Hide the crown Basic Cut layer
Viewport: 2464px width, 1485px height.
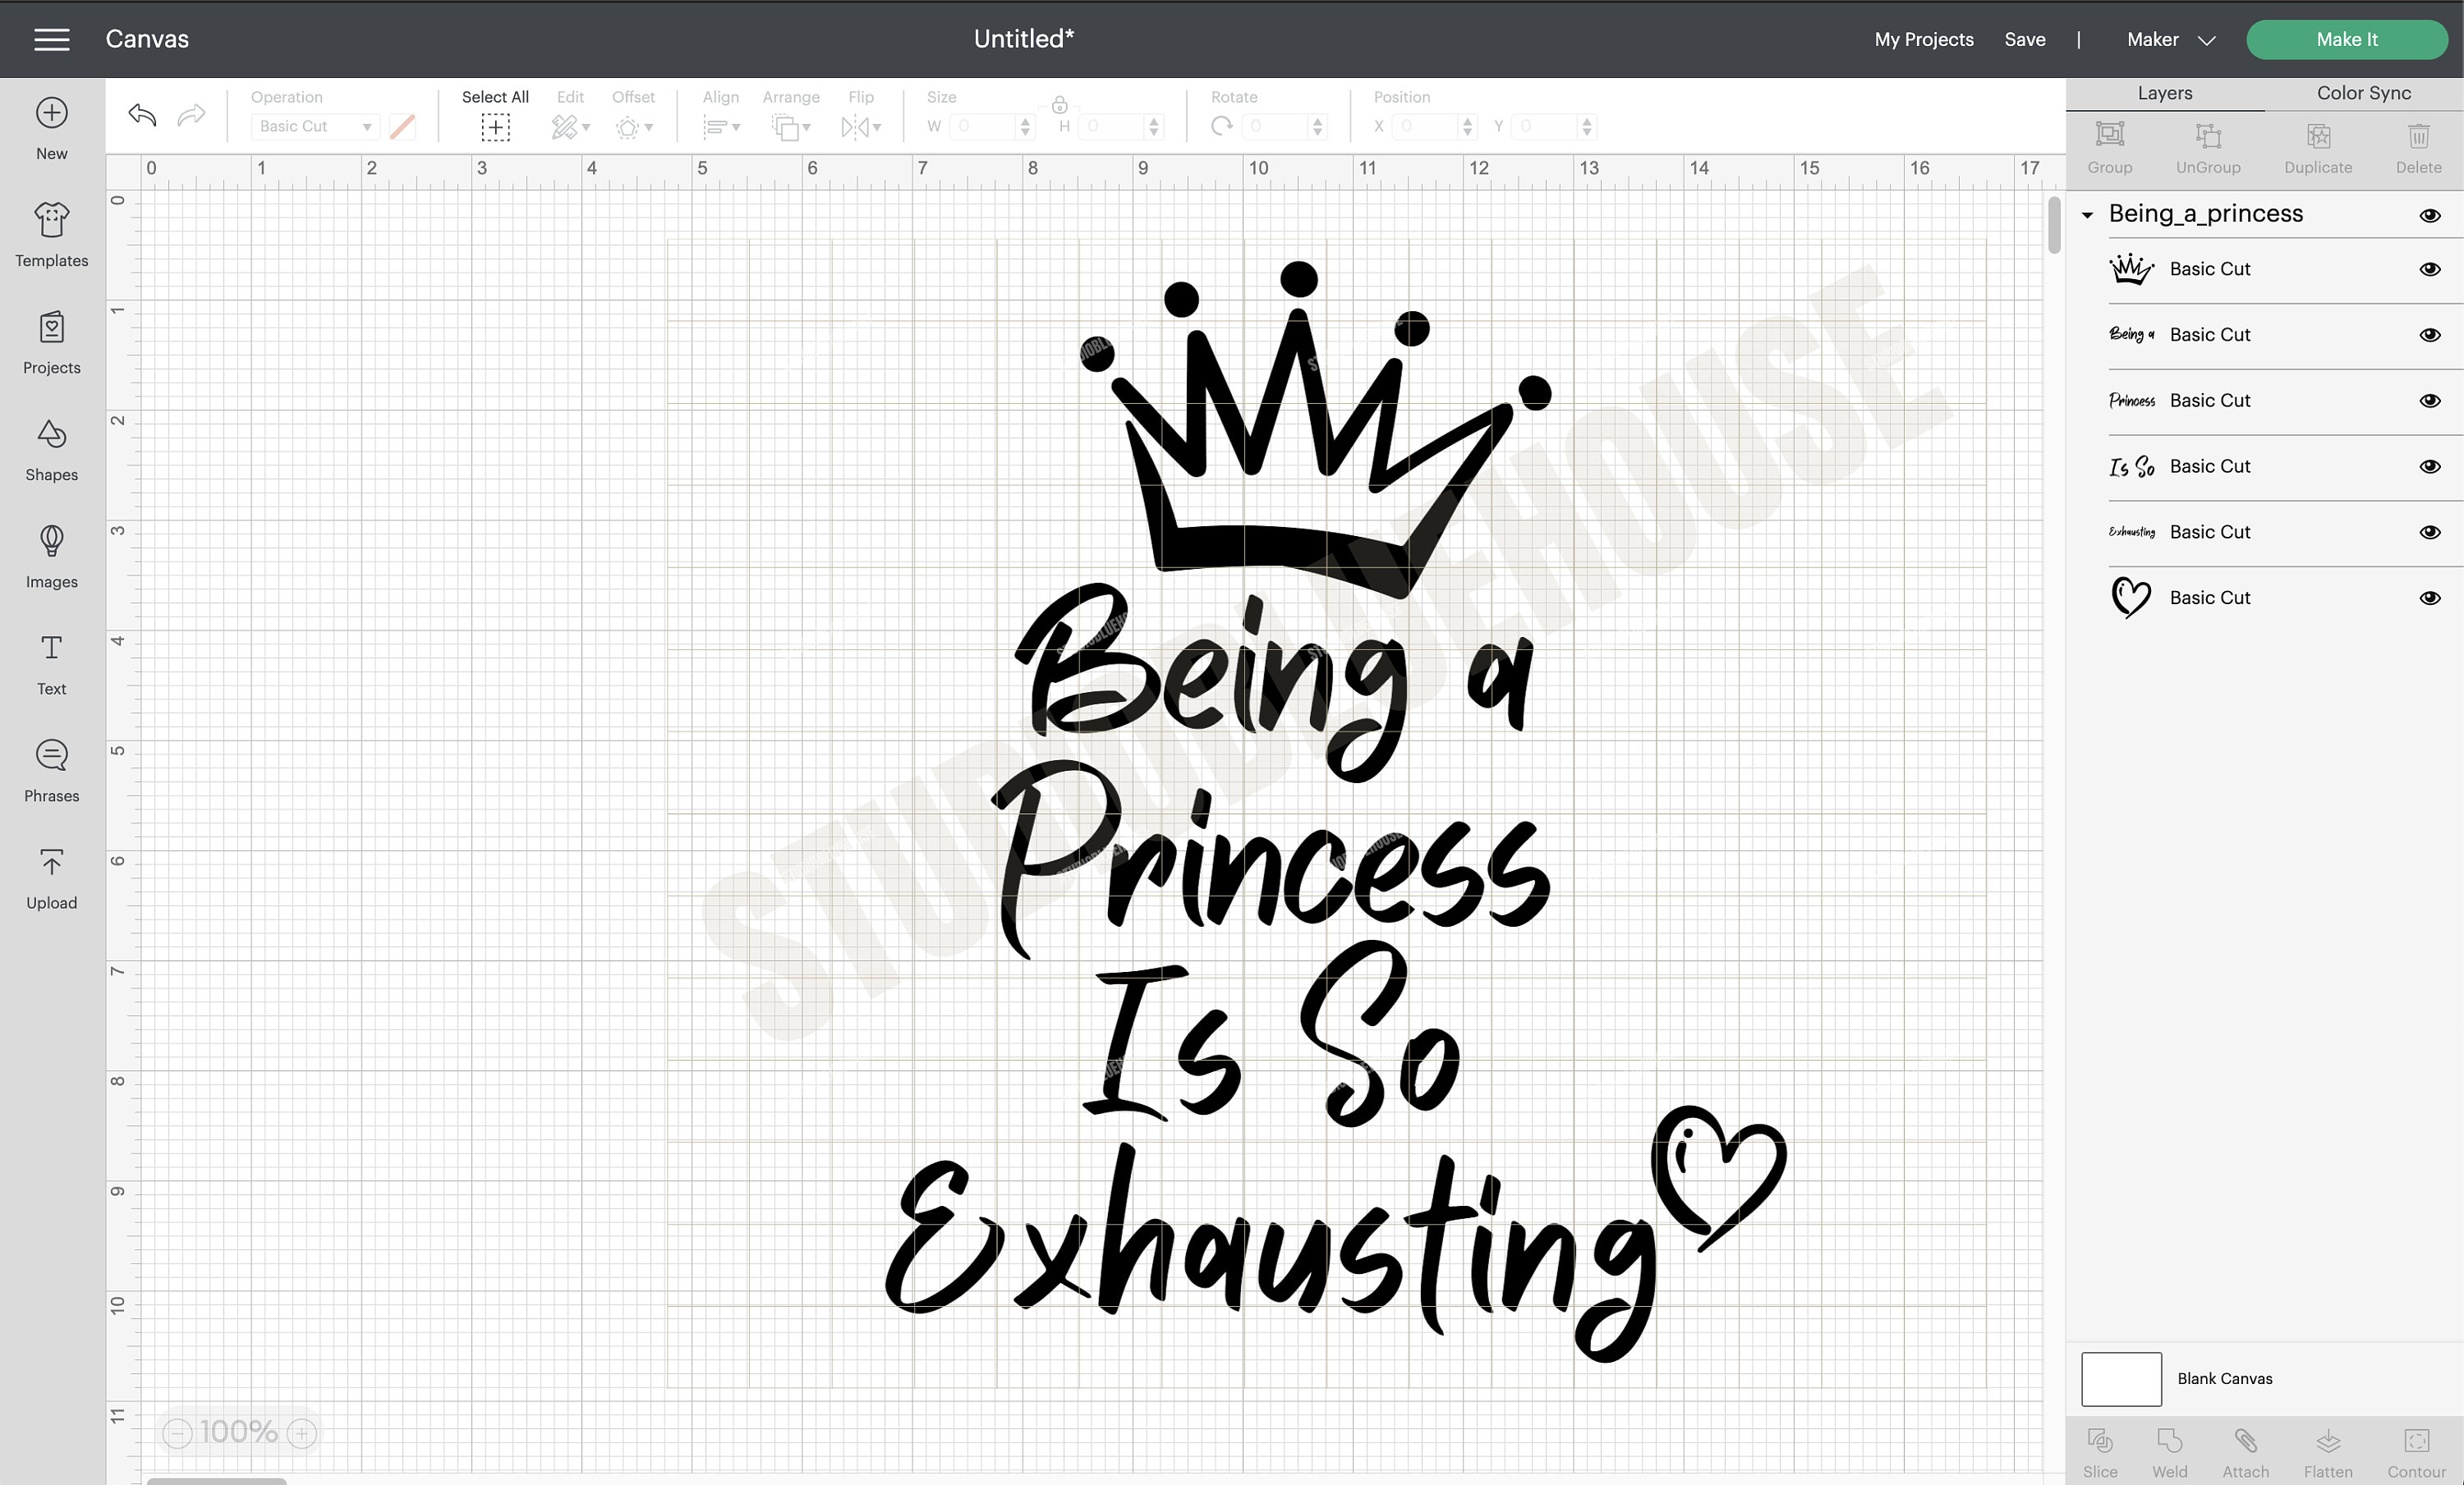pos(2429,268)
